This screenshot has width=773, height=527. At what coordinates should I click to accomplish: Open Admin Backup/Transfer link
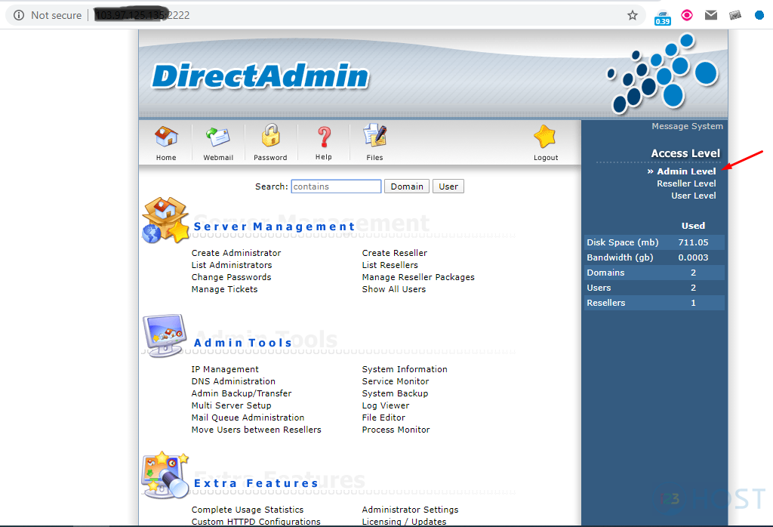click(x=242, y=393)
